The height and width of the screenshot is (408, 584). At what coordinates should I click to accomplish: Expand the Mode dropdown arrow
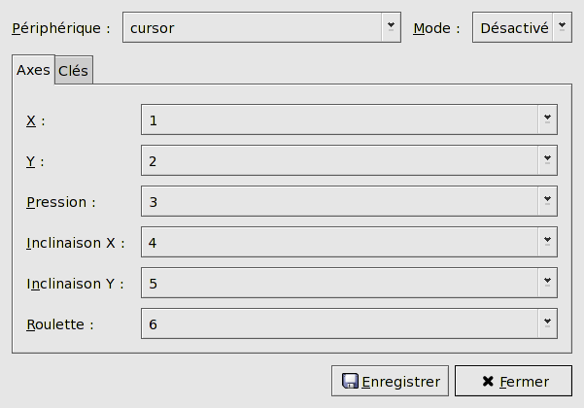pyautogui.click(x=562, y=27)
